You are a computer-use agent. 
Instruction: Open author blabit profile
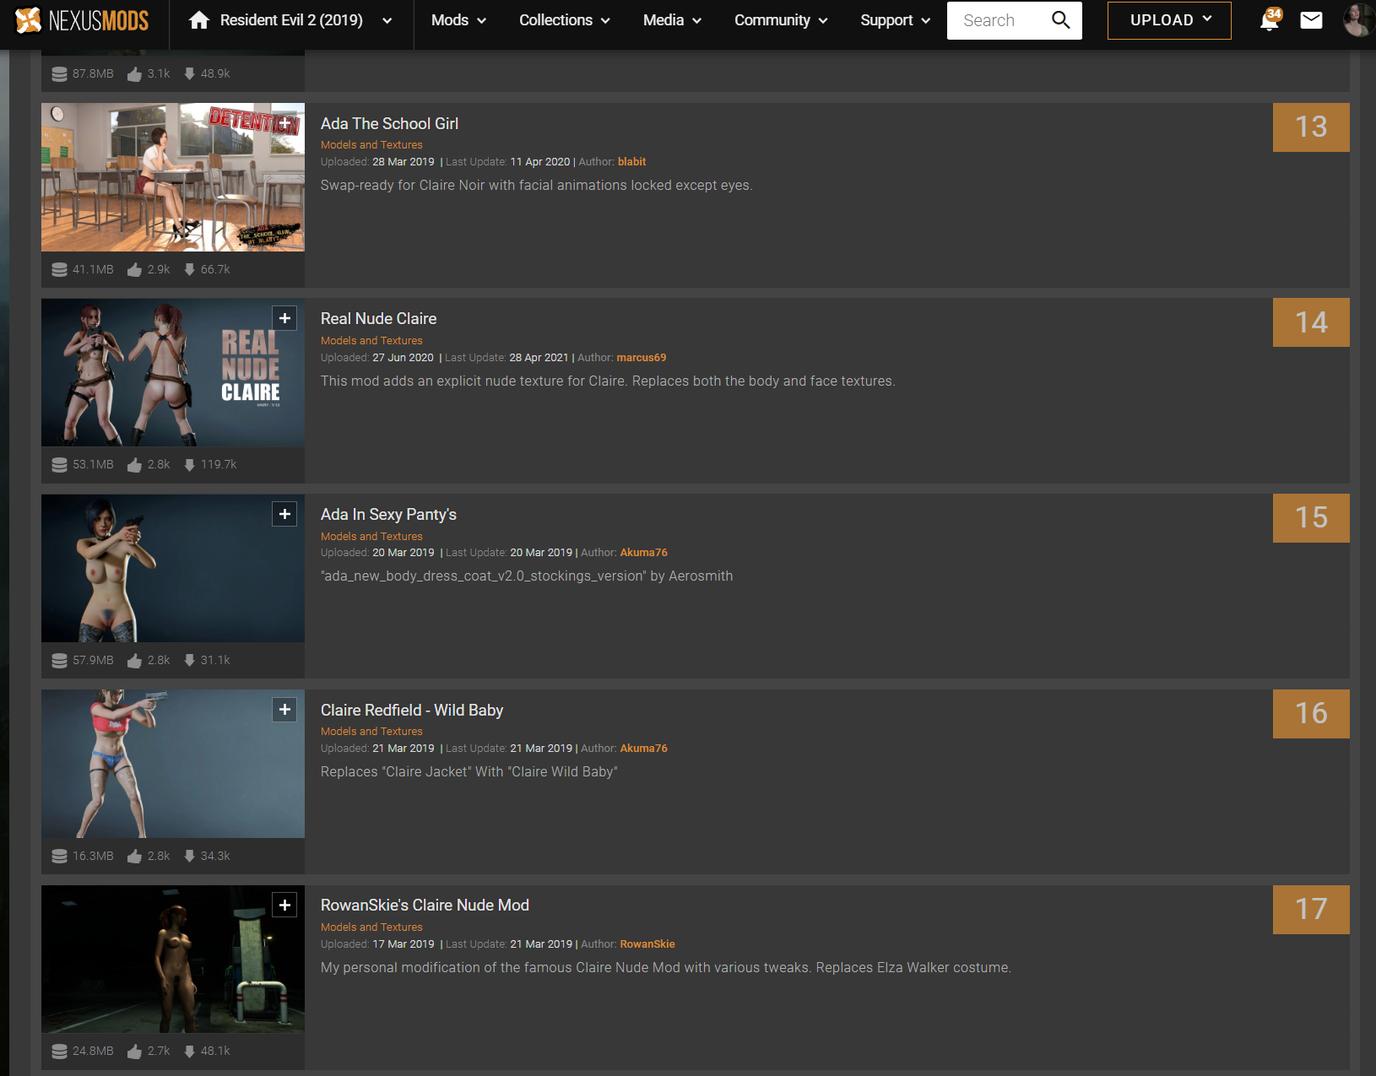pos(631,161)
